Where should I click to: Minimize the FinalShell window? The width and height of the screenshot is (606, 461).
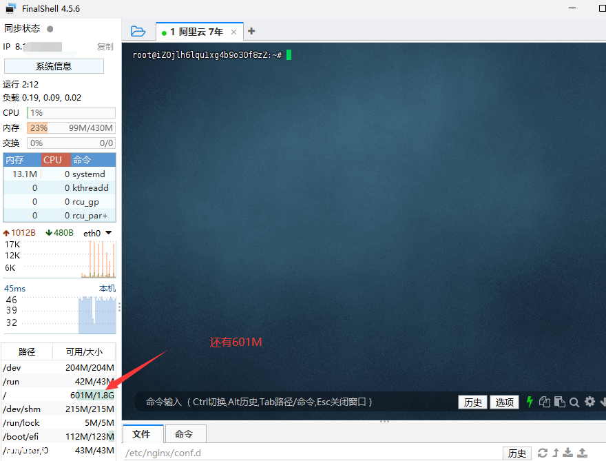tap(572, 8)
